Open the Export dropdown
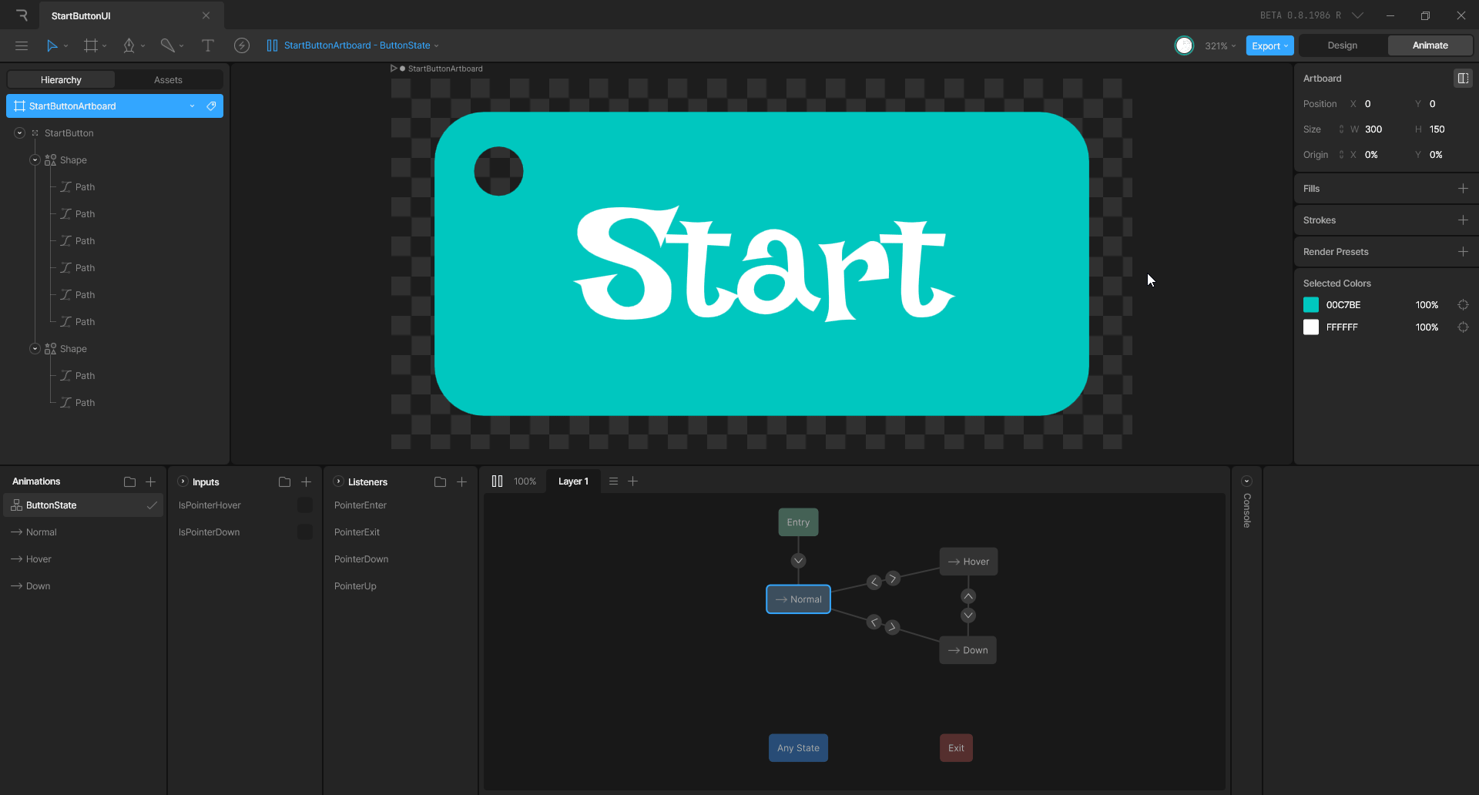The height and width of the screenshot is (795, 1479). (x=1269, y=46)
